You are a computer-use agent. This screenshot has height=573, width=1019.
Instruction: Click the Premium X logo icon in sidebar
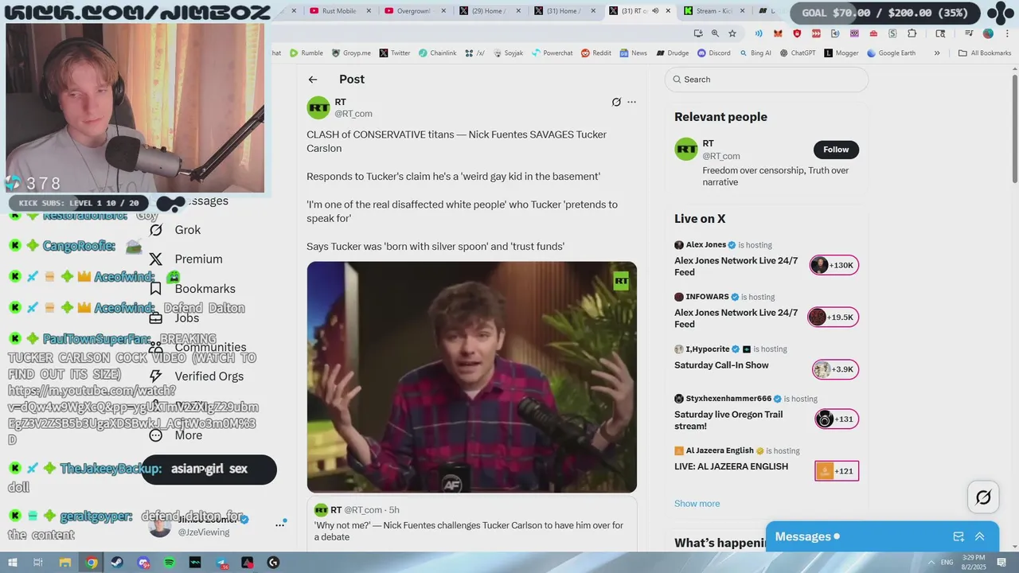pyautogui.click(x=156, y=259)
